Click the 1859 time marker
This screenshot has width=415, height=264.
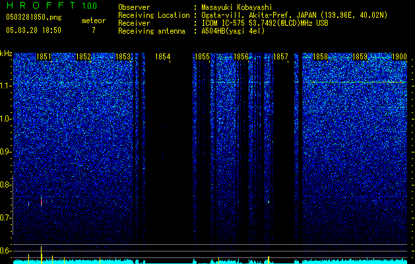(x=360, y=57)
